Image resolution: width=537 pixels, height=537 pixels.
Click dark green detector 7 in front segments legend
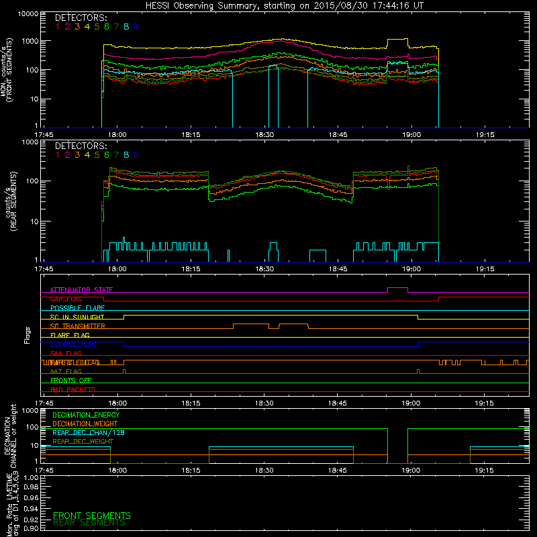[116, 27]
